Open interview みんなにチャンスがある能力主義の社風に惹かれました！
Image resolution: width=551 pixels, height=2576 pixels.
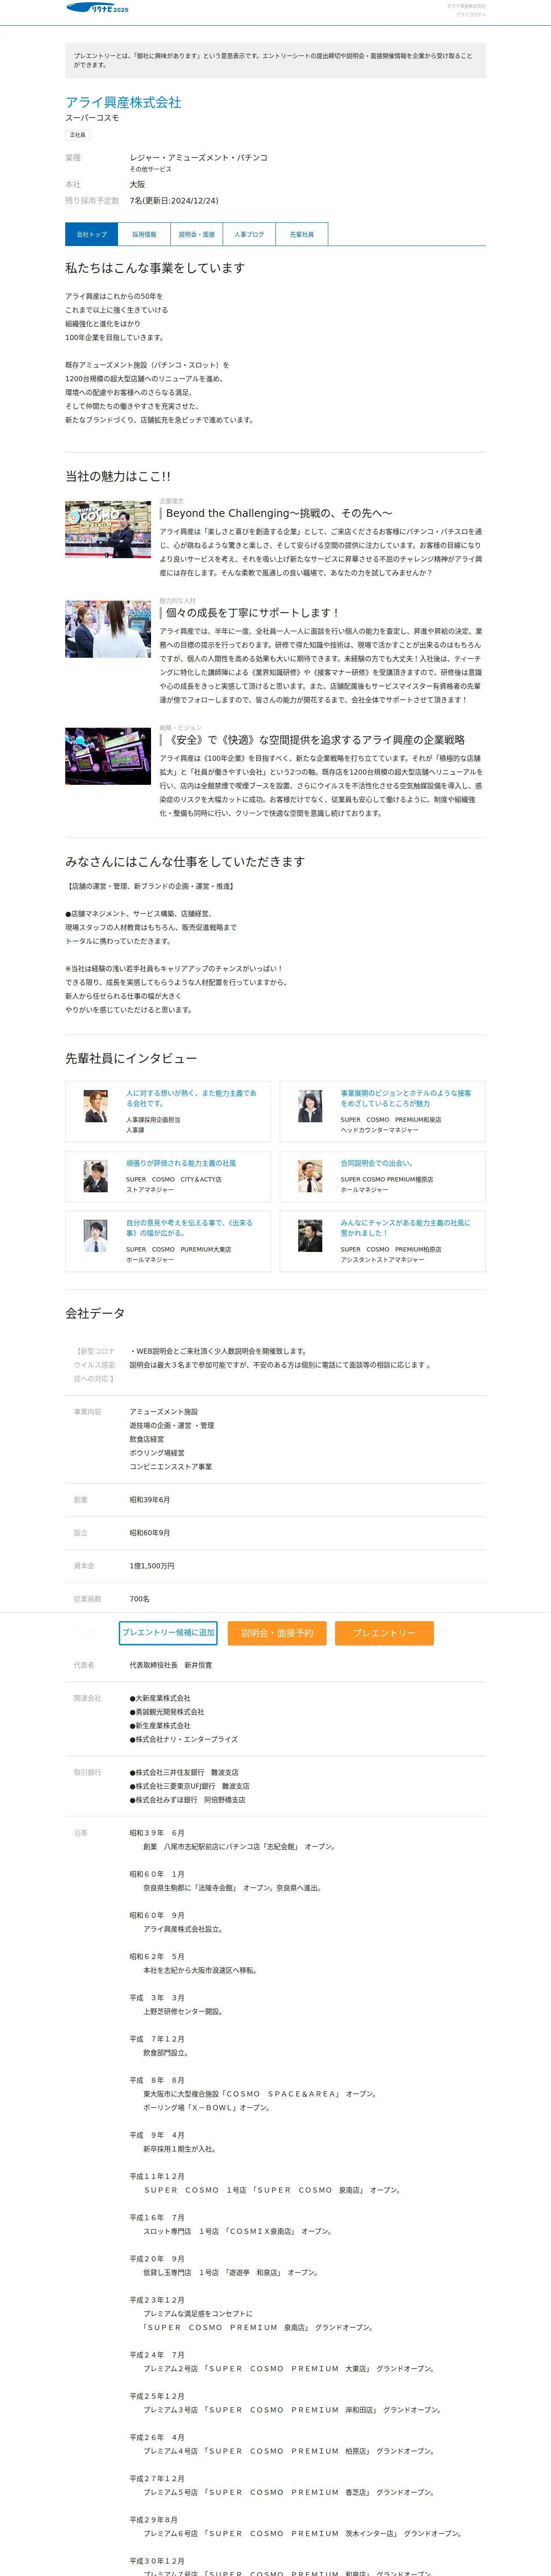coord(405,1228)
